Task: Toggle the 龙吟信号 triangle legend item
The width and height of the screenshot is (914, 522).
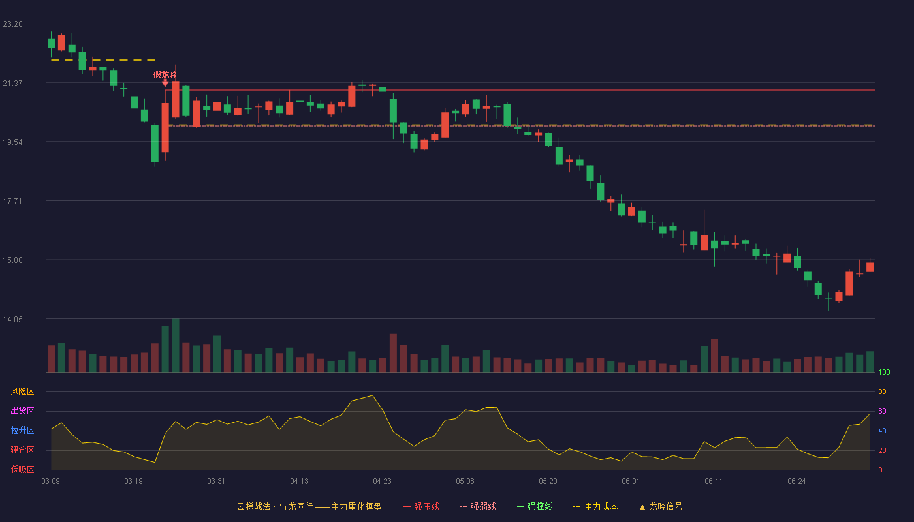Action: click(661, 506)
